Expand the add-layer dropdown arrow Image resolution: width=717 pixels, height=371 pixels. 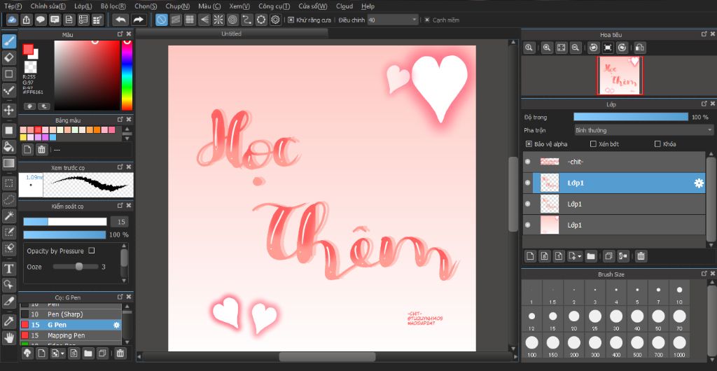tap(580, 256)
